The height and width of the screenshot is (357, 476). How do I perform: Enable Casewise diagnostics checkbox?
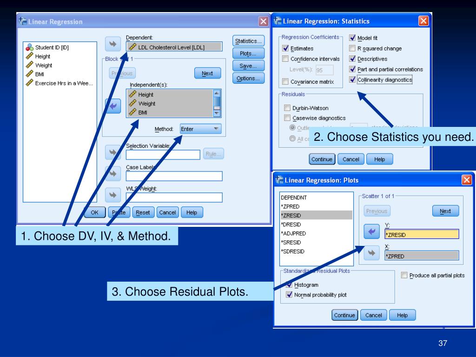click(287, 118)
